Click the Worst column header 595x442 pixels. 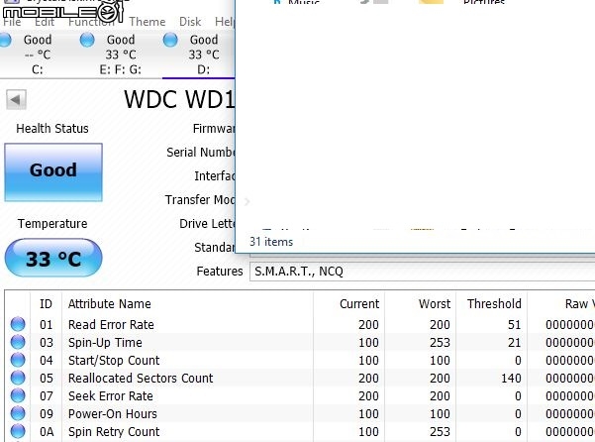click(x=421, y=304)
